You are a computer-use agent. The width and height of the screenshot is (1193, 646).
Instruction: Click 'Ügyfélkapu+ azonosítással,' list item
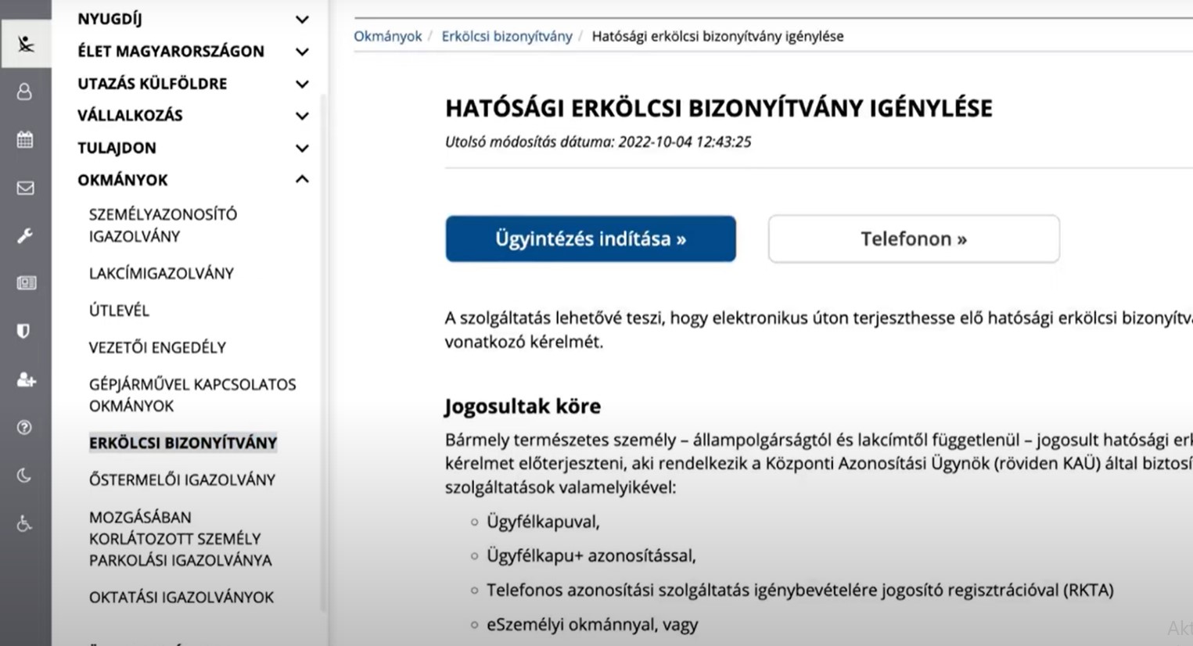click(x=591, y=556)
